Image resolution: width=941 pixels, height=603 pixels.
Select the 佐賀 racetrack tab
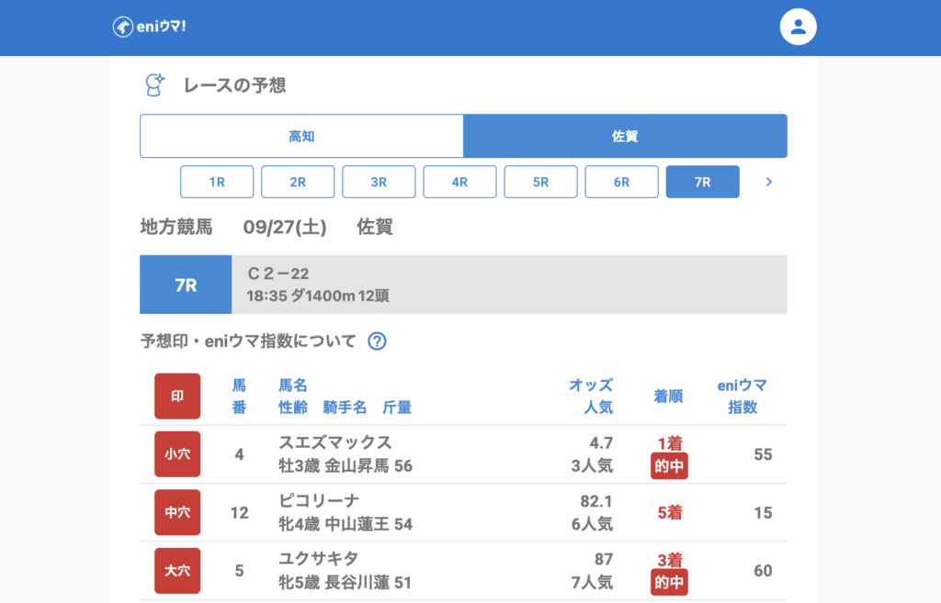pyautogui.click(x=625, y=136)
